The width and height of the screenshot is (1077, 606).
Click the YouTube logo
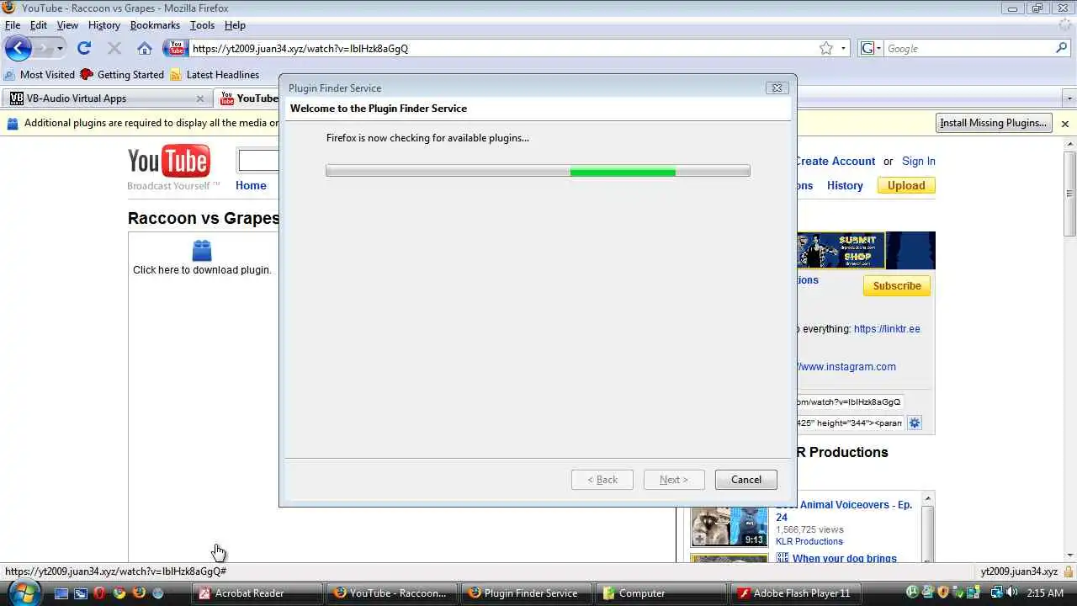click(x=169, y=161)
